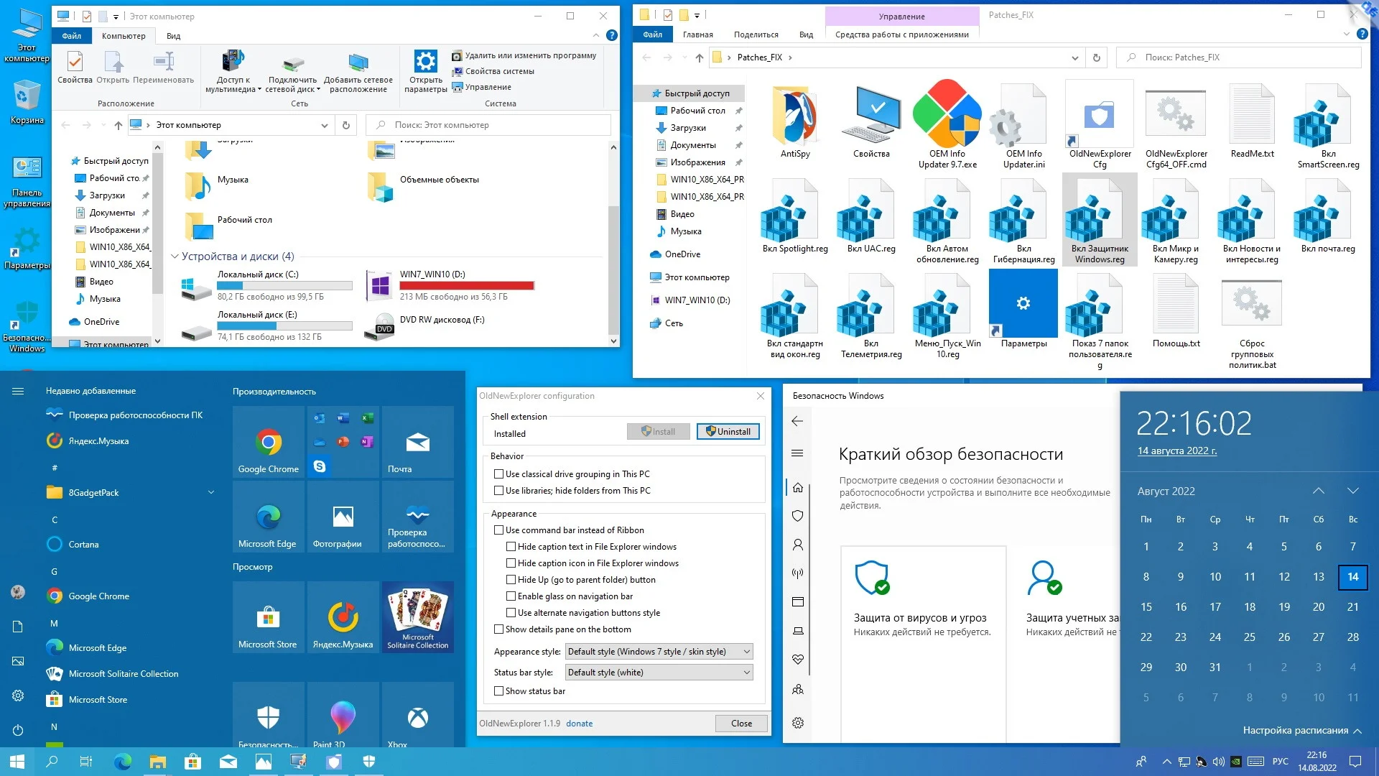Check Use command bar instead of Ribbon

(x=498, y=530)
